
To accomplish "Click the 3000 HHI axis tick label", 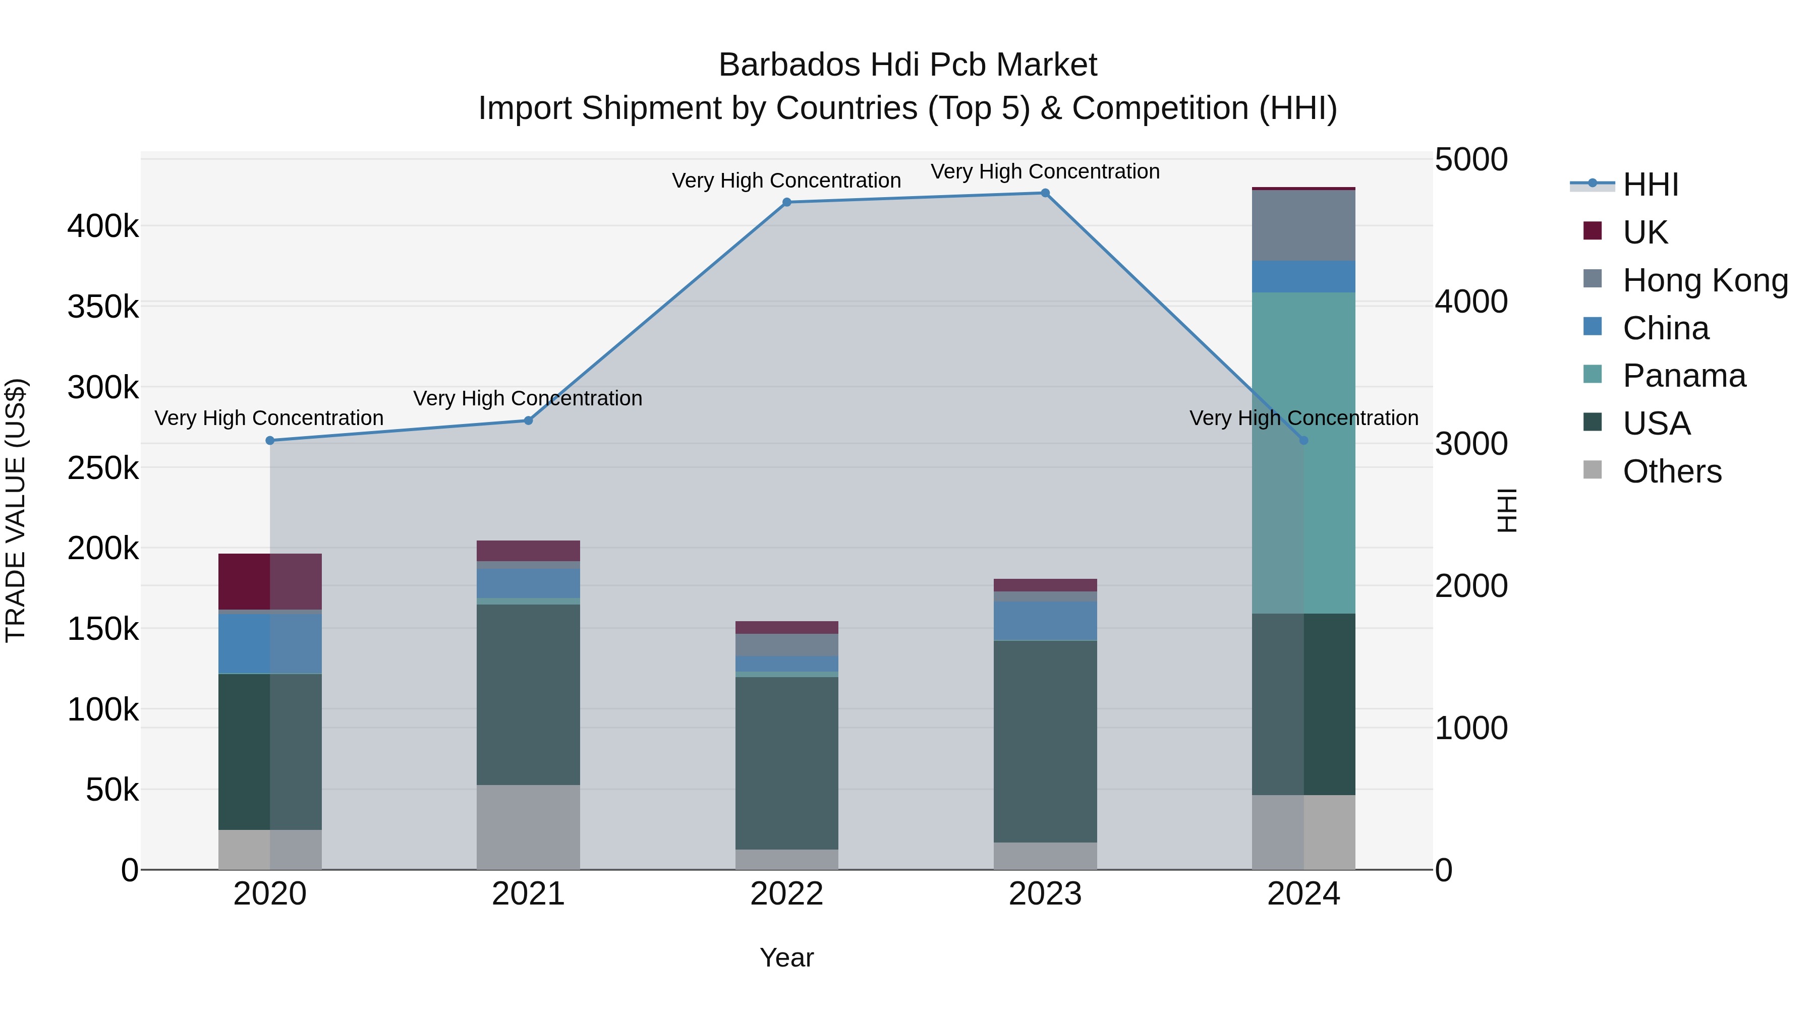I will tap(1471, 444).
